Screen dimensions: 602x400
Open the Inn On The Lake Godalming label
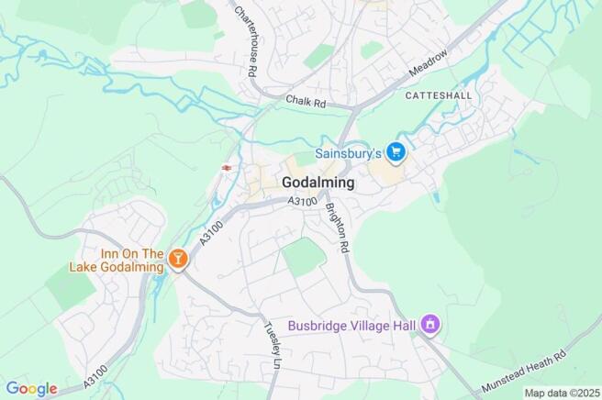coord(117,261)
